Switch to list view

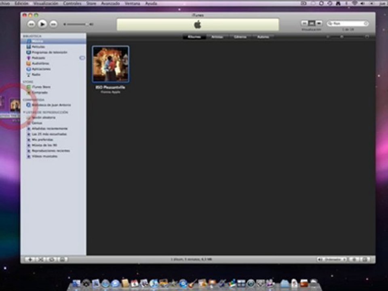(304, 23)
